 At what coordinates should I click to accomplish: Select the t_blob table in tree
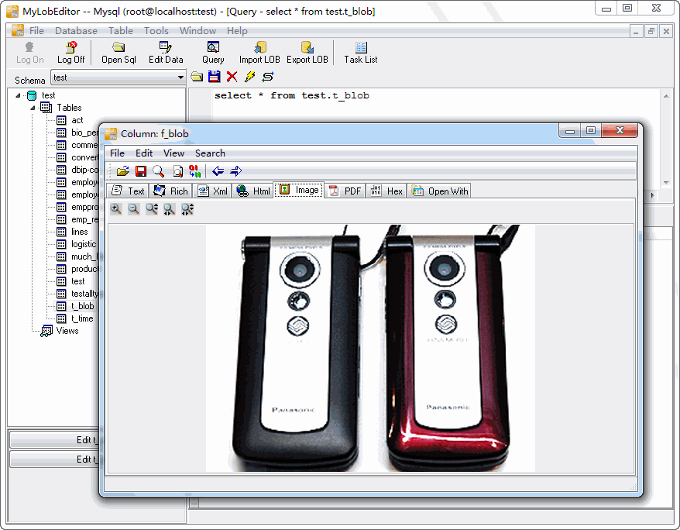82,306
